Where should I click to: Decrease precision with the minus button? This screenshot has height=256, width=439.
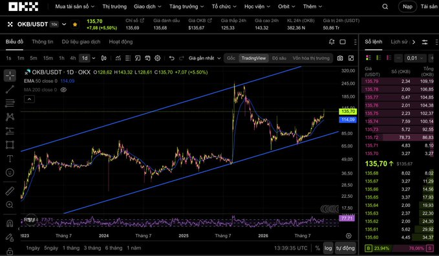click(x=398, y=58)
